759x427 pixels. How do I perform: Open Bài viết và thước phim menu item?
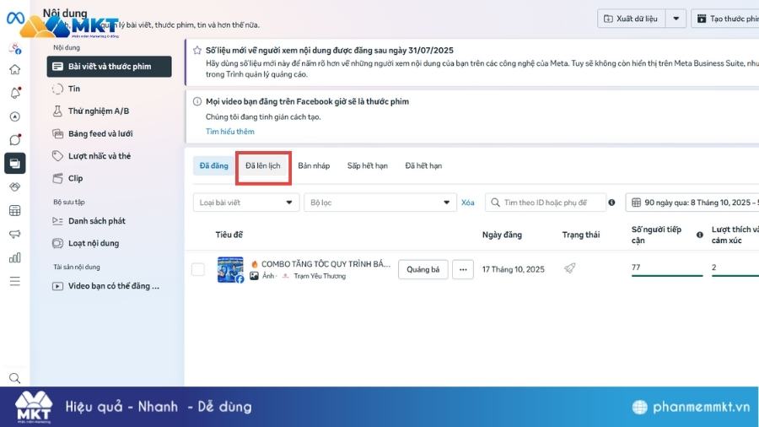109,67
